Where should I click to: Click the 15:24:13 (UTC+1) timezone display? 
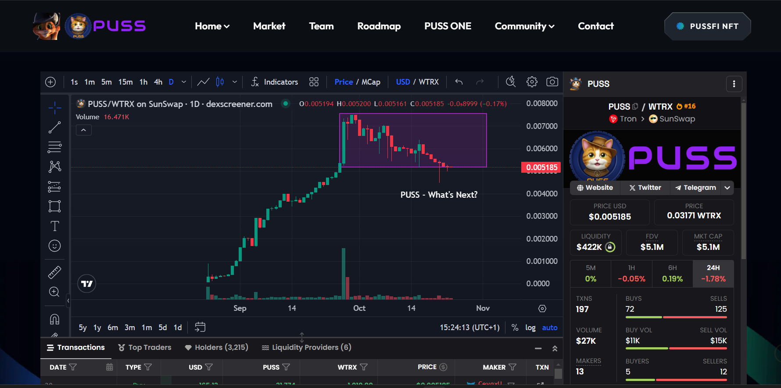(470, 327)
